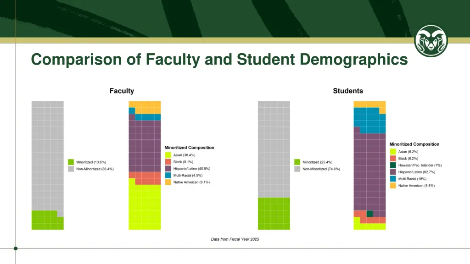Click the coral Black block in Faculty composition chart
Viewport: 470px width, 264px height.
click(x=145, y=178)
